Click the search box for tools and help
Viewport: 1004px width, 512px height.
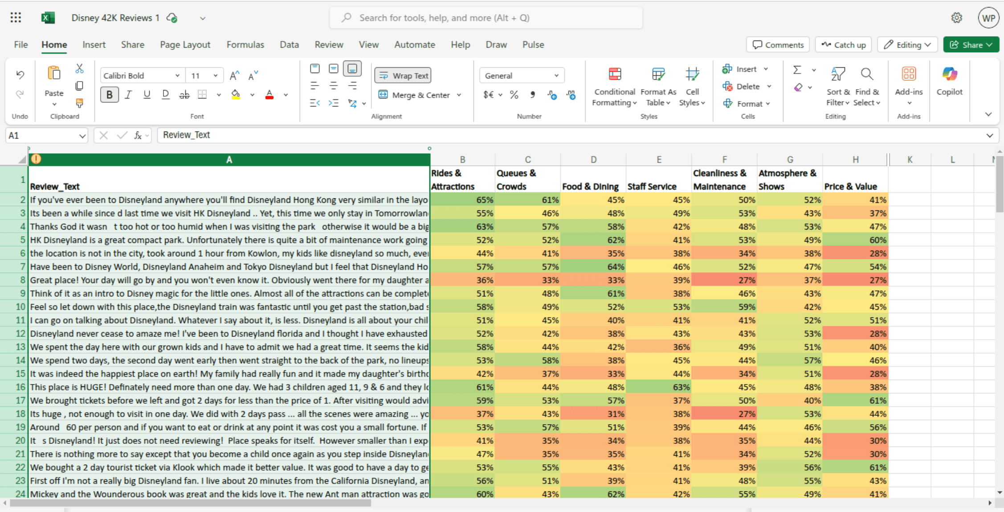486,18
